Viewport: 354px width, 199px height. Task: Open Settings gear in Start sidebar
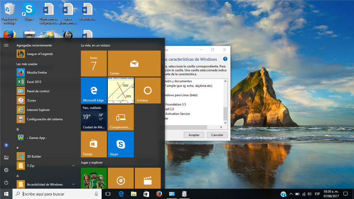pyautogui.click(x=6, y=170)
